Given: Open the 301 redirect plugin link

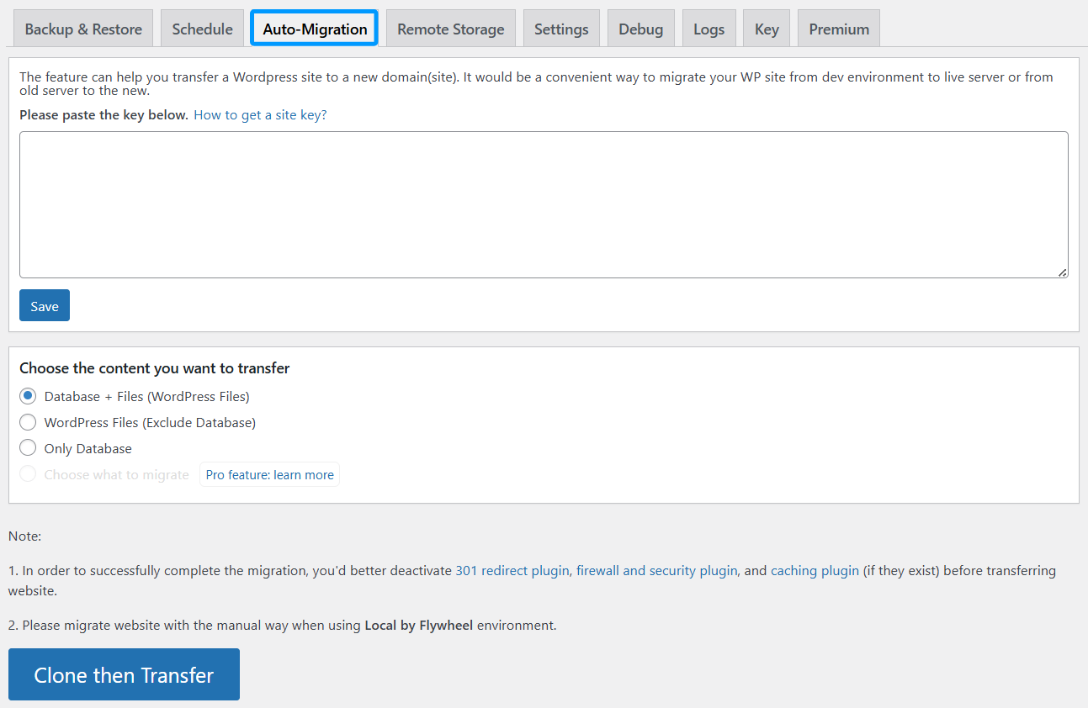Looking at the screenshot, I should [512, 570].
